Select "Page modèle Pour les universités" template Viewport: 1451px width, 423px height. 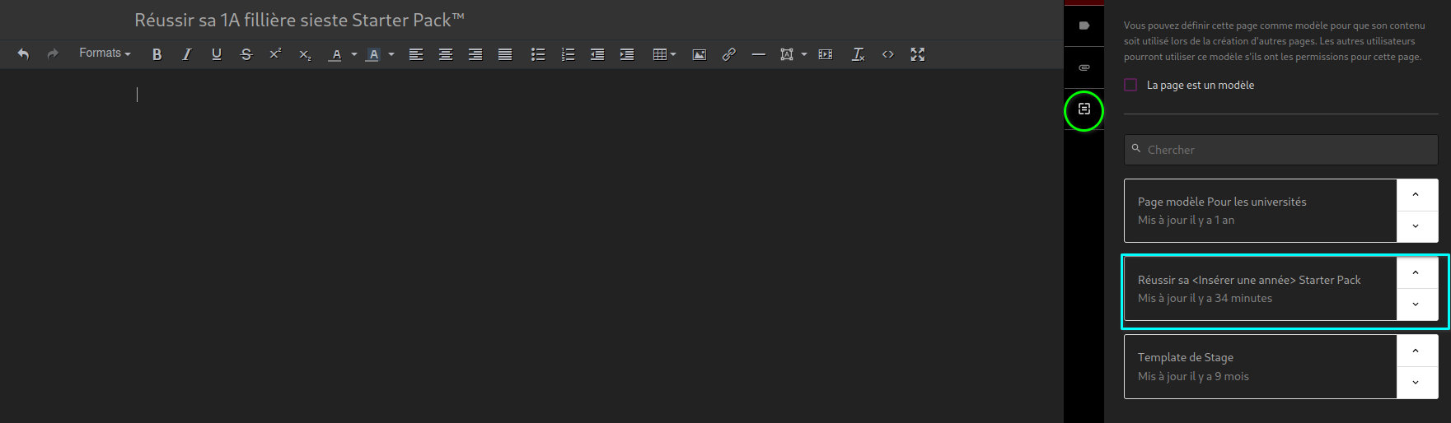tap(1259, 211)
